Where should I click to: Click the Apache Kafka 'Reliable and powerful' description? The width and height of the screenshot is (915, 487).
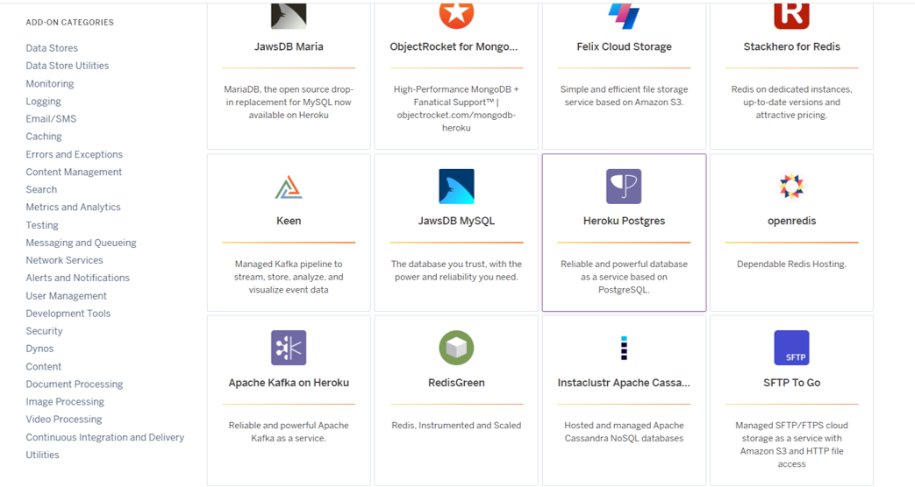coord(289,432)
